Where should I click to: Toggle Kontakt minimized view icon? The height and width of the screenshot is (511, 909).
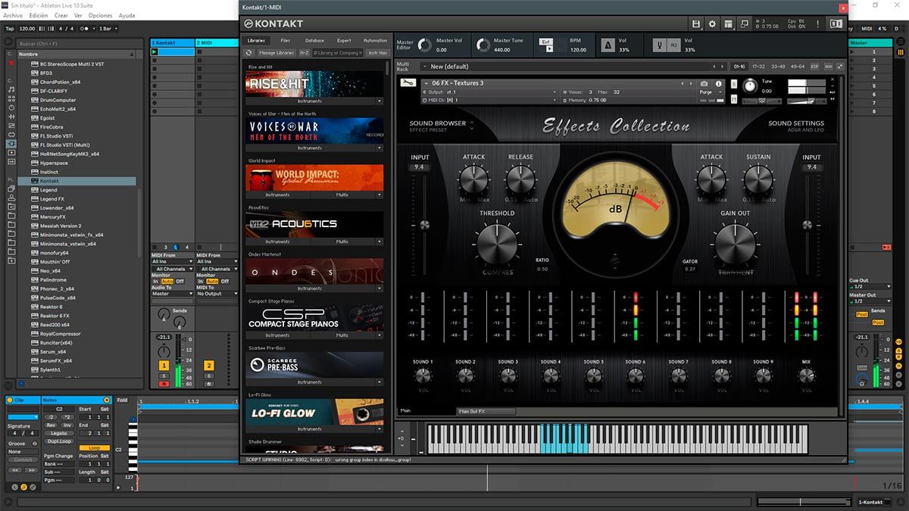point(744,24)
